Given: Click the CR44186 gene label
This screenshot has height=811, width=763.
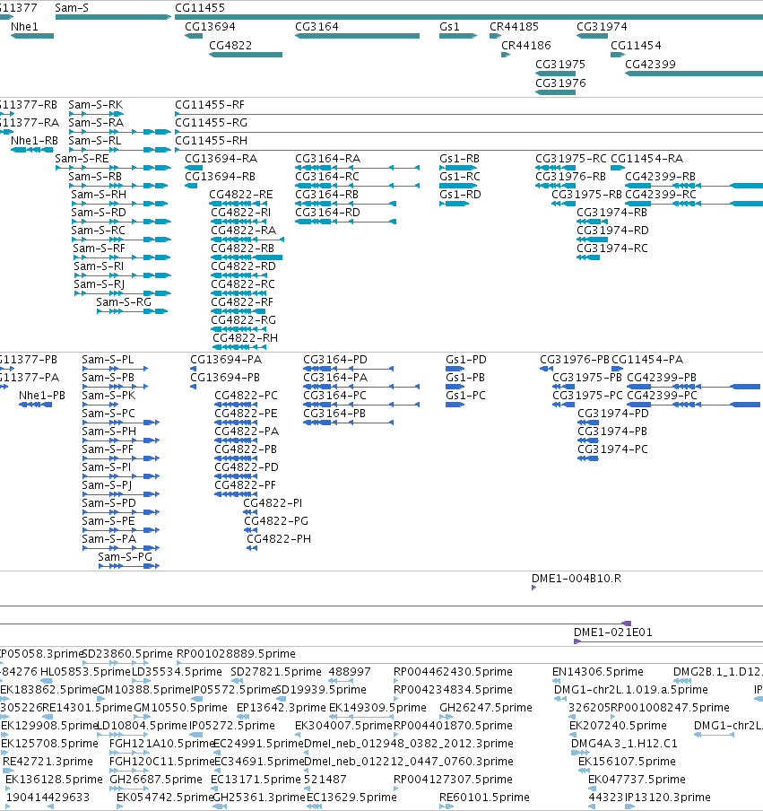Looking at the screenshot, I should click(x=525, y=46).
